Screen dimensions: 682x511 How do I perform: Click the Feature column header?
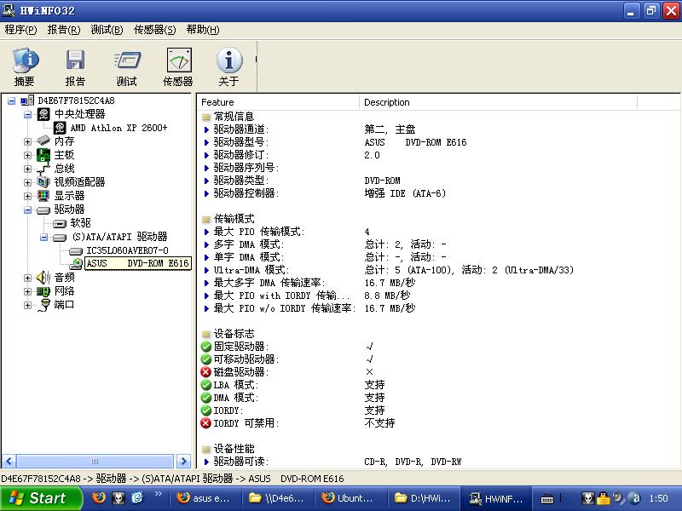click(x=279, y=102)
